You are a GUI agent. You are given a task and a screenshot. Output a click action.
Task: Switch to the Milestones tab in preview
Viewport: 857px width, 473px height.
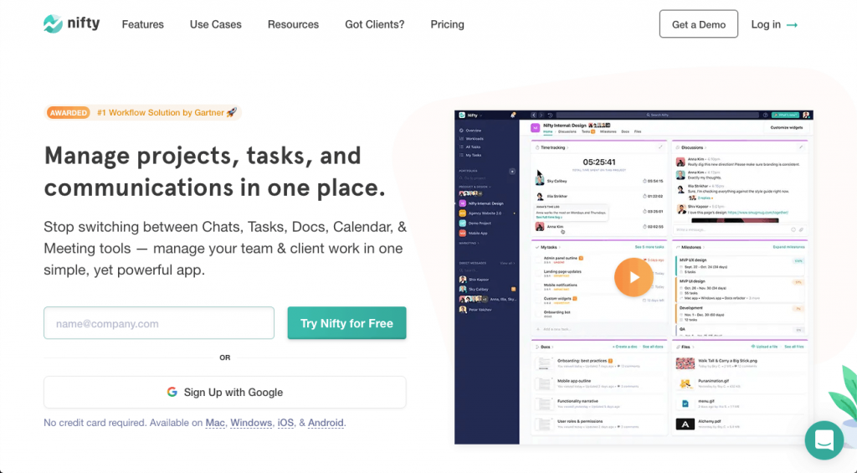point(608,131)
